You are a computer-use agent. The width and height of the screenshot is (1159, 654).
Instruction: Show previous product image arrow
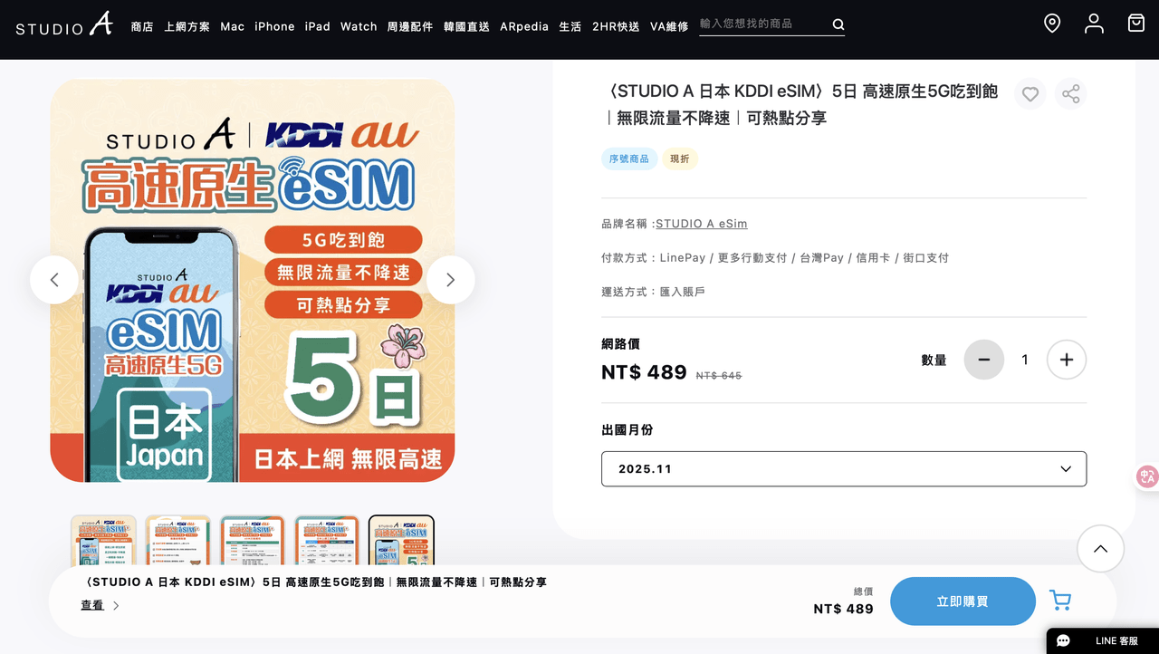[x=54, y=280]
